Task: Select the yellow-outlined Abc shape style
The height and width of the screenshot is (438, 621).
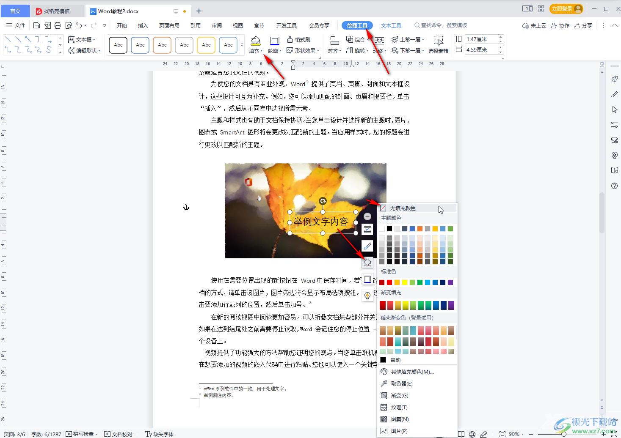Action: click(x=206, y=45)
